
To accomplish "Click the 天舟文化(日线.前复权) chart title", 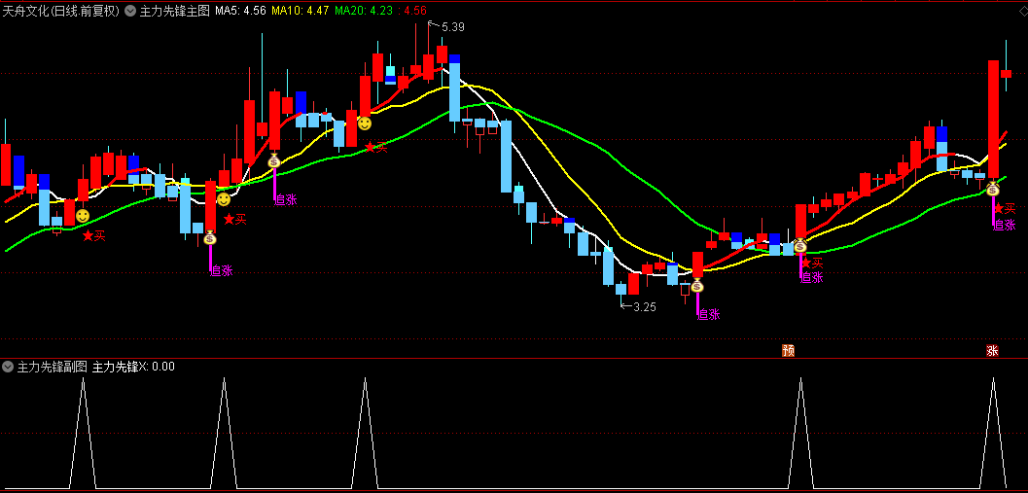I will 61,11.
